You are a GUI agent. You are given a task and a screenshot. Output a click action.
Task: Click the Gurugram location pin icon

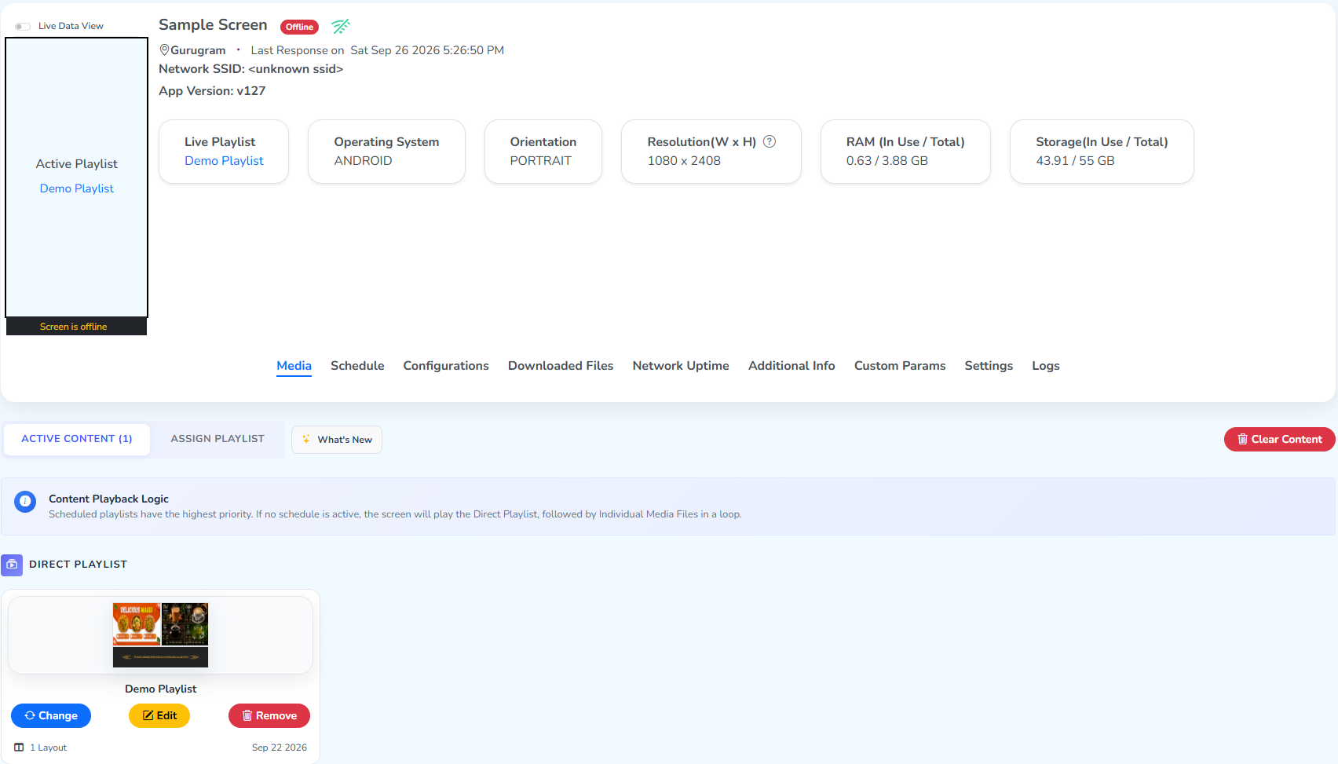(x=164, y=49)
